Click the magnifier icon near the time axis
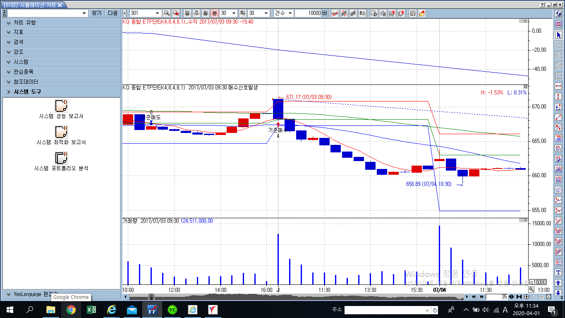 pos(531,289)
